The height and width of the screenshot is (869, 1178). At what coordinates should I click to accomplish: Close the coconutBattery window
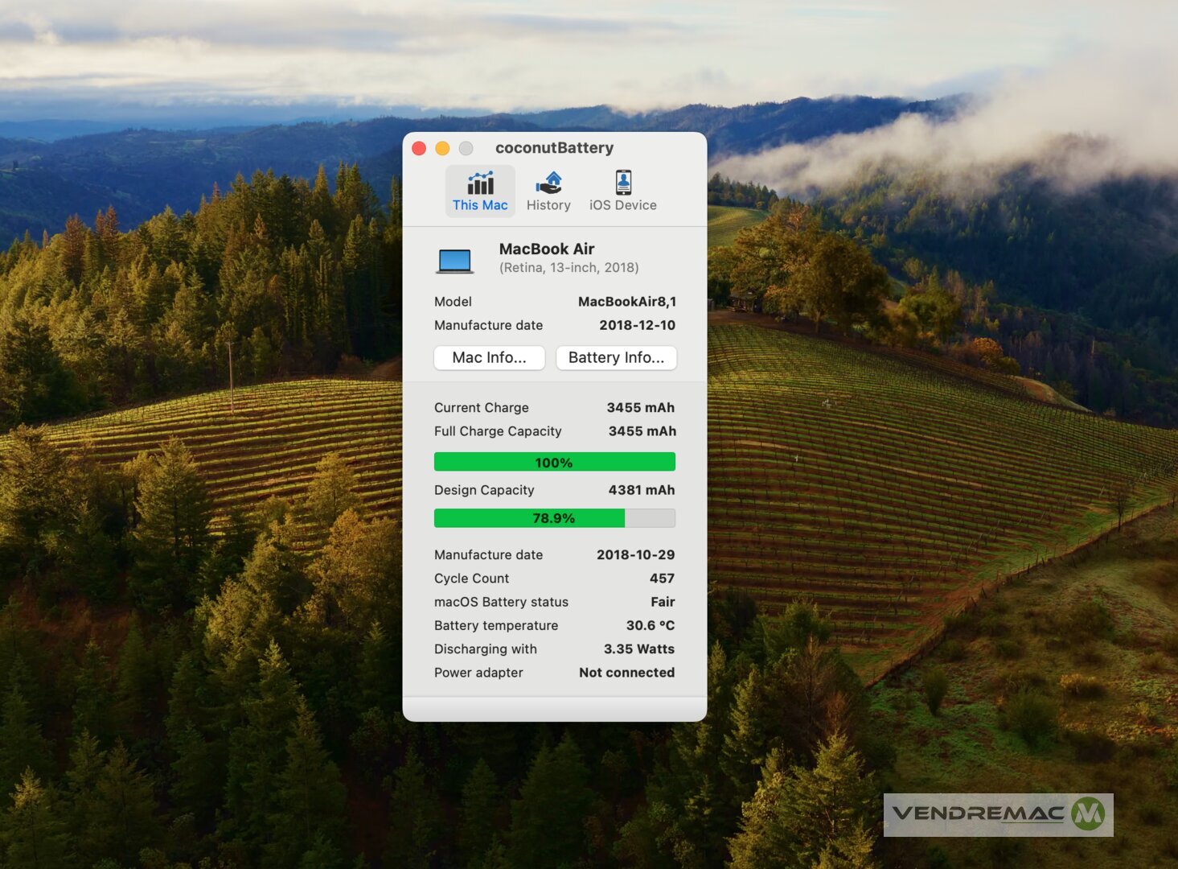tap(419, 148)
